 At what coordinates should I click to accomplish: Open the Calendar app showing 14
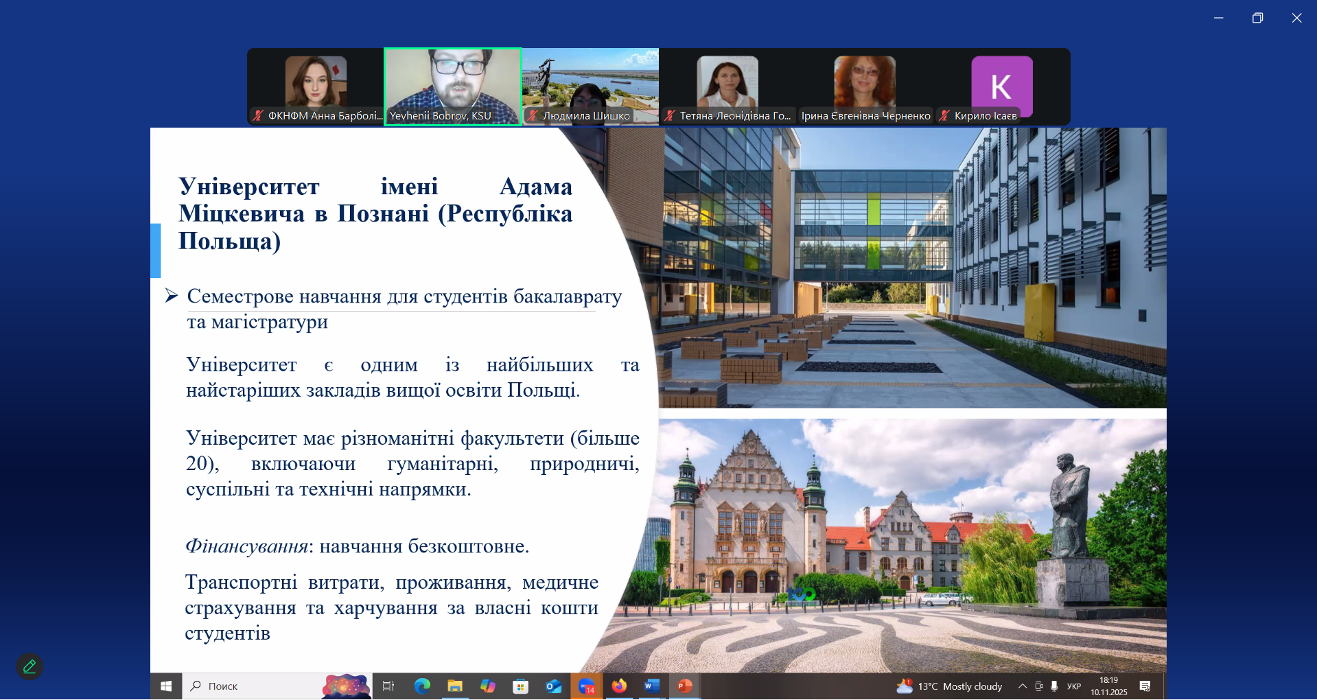pyautogui.click(x=587, y=686)
